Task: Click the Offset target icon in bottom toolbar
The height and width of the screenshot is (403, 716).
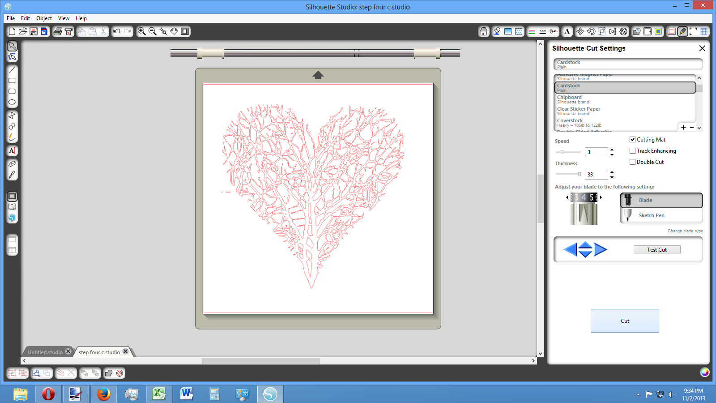Action: pos(119,373)
